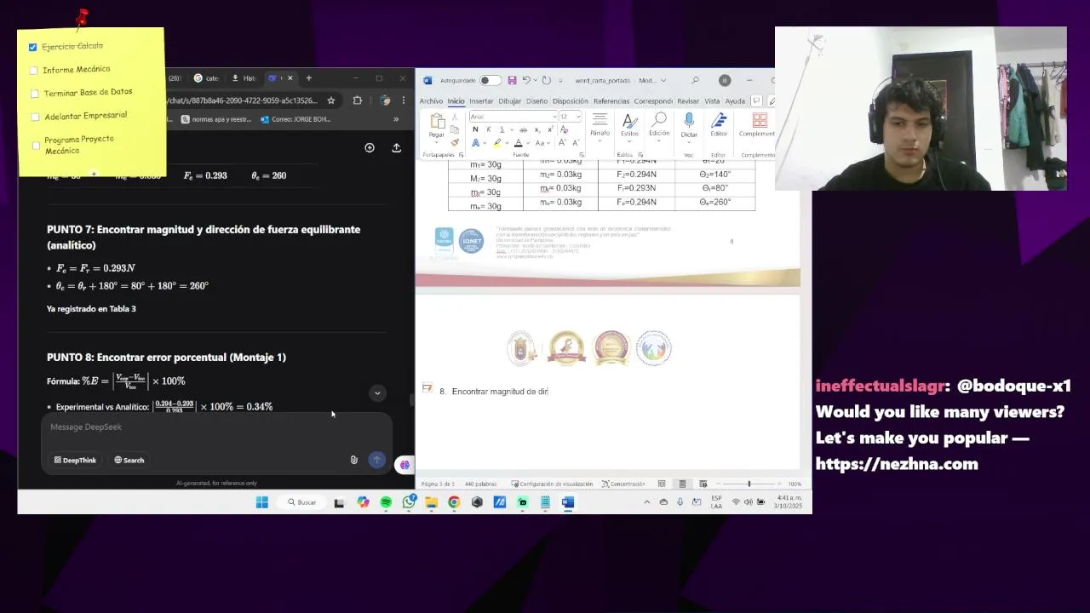
Task: Expand Chrome bookmarks overflow chevron
Action: coord(396,119)
